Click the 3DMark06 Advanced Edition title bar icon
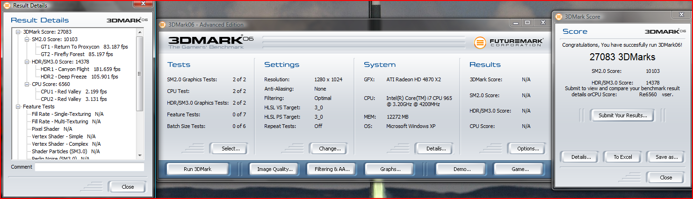 pos(162,25)
